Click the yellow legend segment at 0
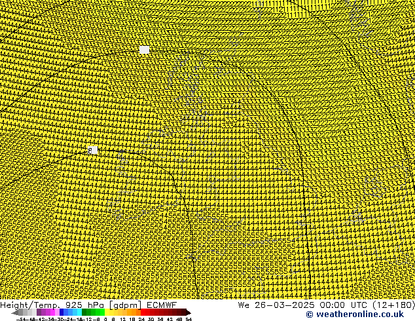This screenshot has width=415, height=321. 107,312
